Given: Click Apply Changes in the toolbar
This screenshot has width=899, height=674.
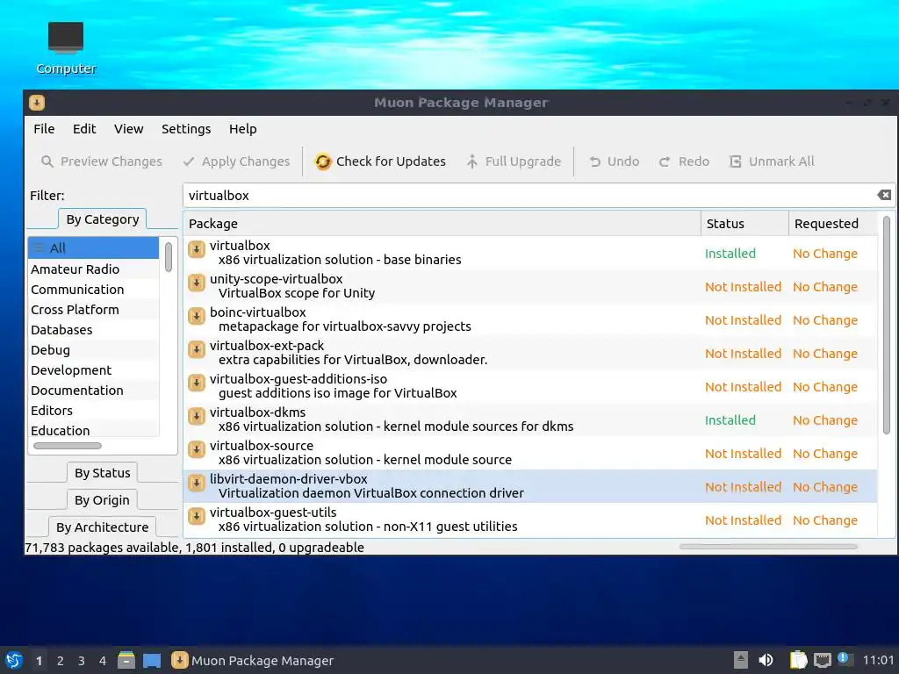Looking at the screenshot, I should pos(236,161).
